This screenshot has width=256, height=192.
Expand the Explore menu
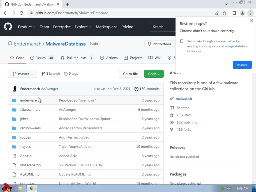point(83,27)
